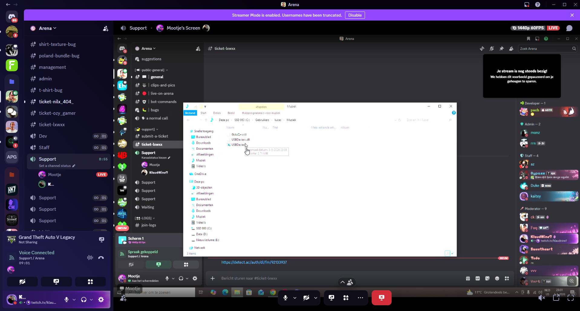580x311 pixels.
Task: Select Mootje in the Support voice channel
Action: pyautogui.click(x=73, y=175)
